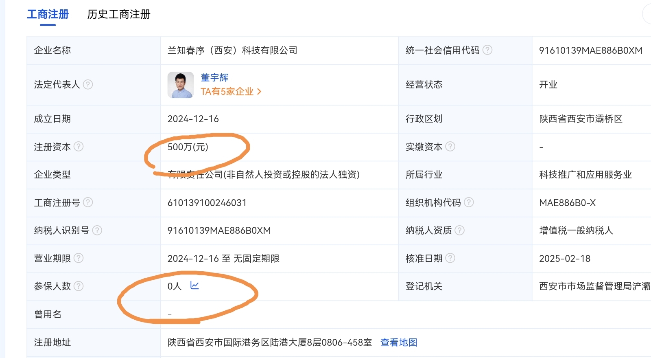Click help icon beside 注册资本

pyautogui.click(x=79, y=147)
